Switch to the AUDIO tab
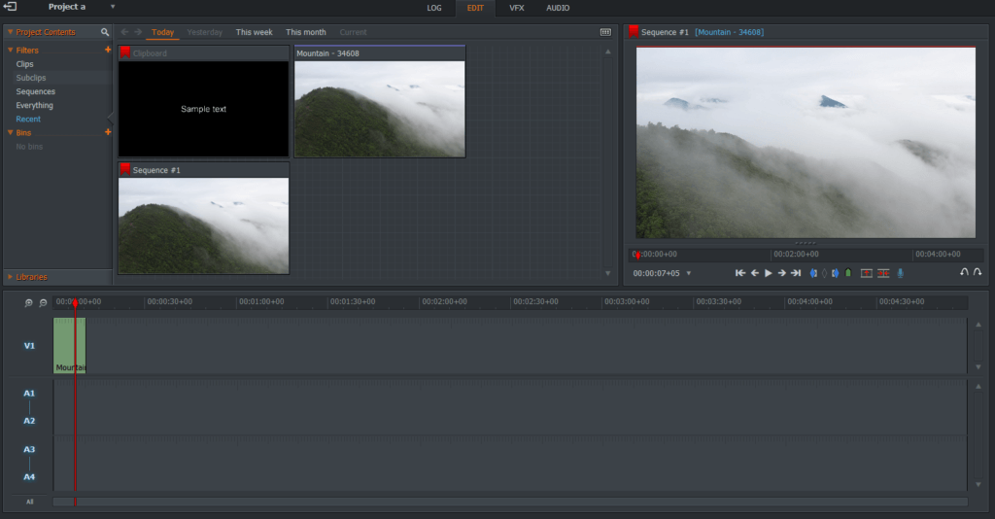The width and height of the screenshot is (995, 519). click(x=558, y=8)
